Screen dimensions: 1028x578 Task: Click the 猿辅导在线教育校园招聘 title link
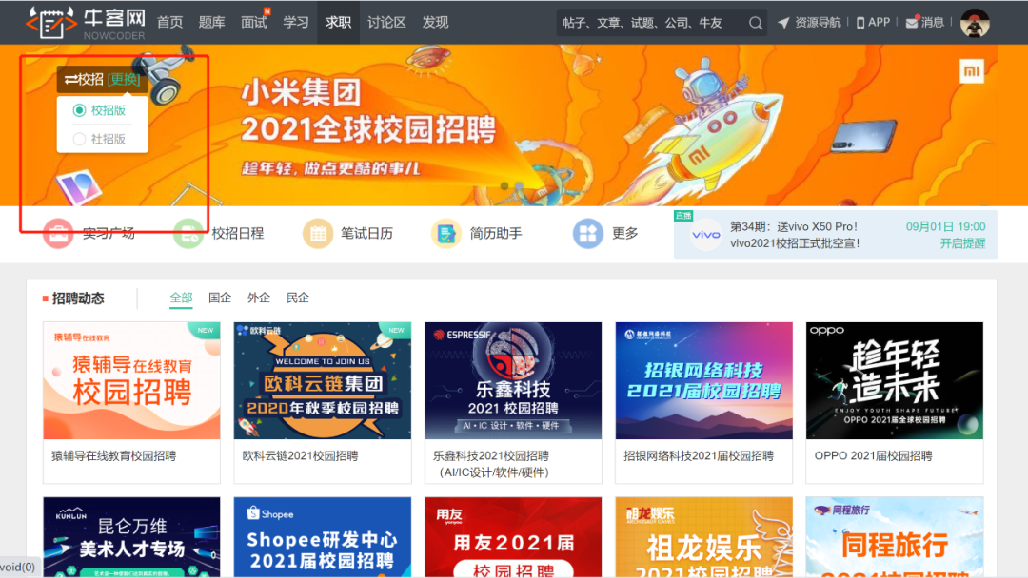click(114, 456)
